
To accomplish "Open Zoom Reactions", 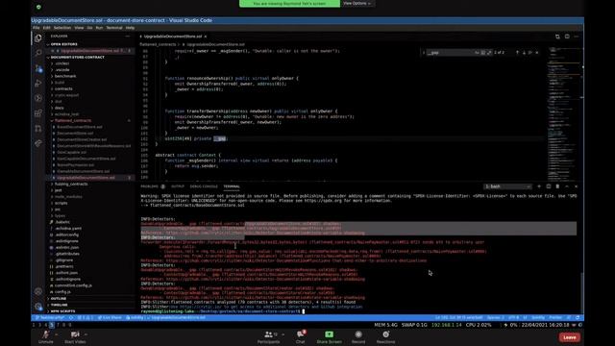I will coord(386,336).
